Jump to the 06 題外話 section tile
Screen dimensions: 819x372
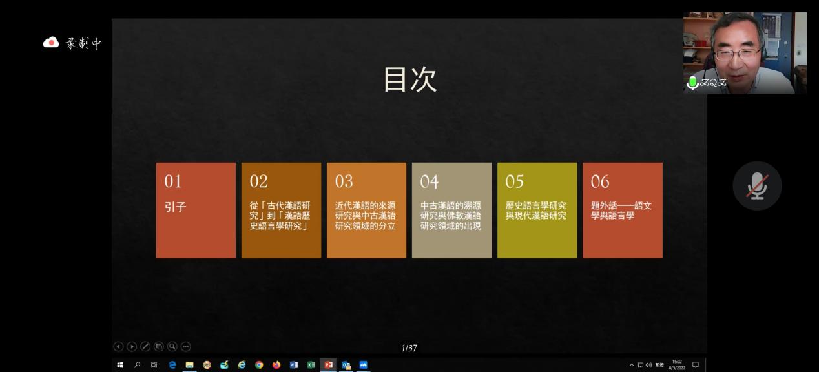622,210
